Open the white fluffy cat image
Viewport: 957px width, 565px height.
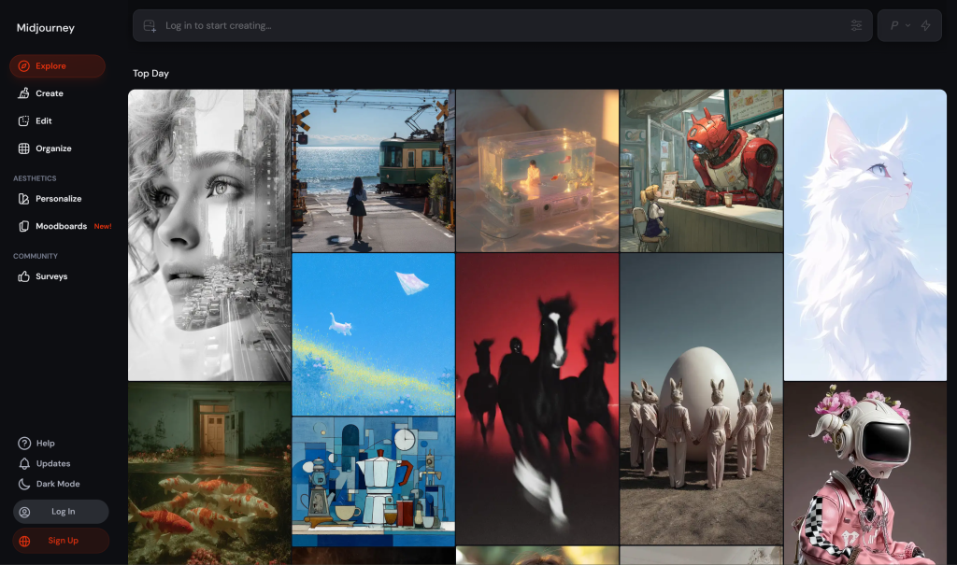pos(864,233)
